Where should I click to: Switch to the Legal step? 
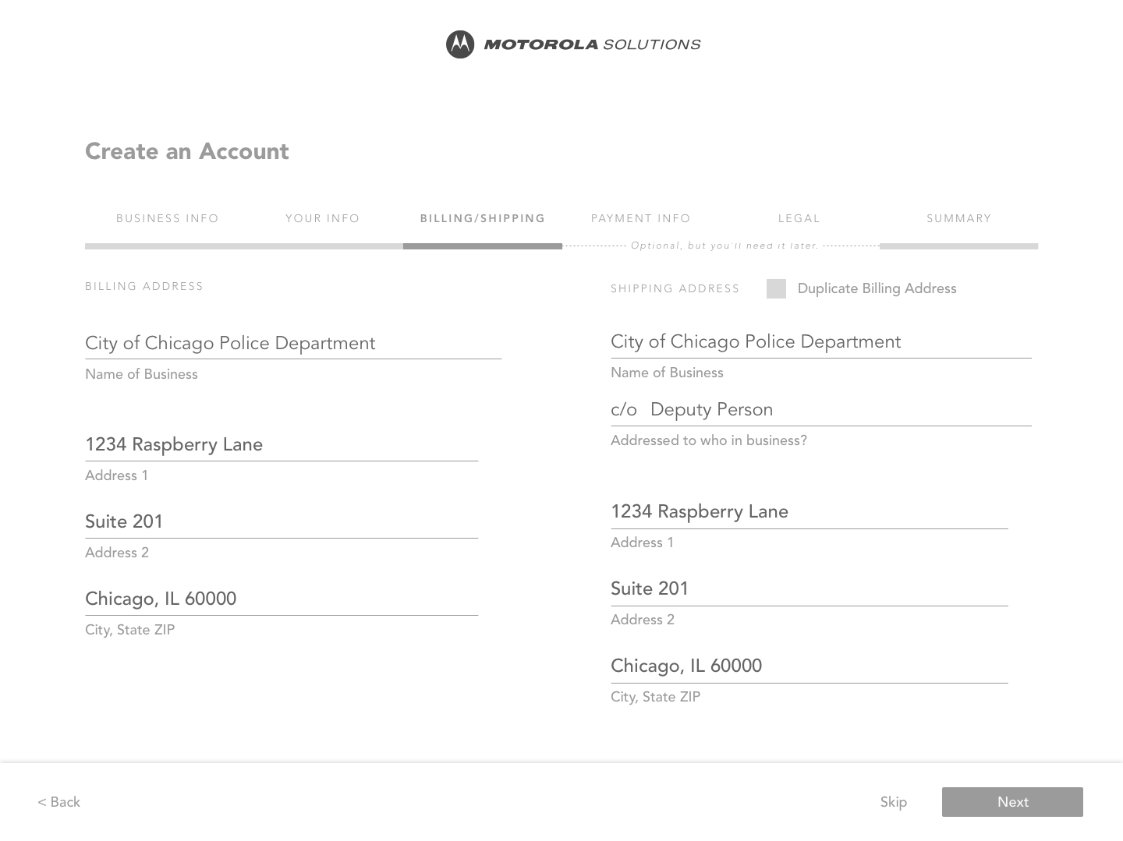click(x=799, y=218)
